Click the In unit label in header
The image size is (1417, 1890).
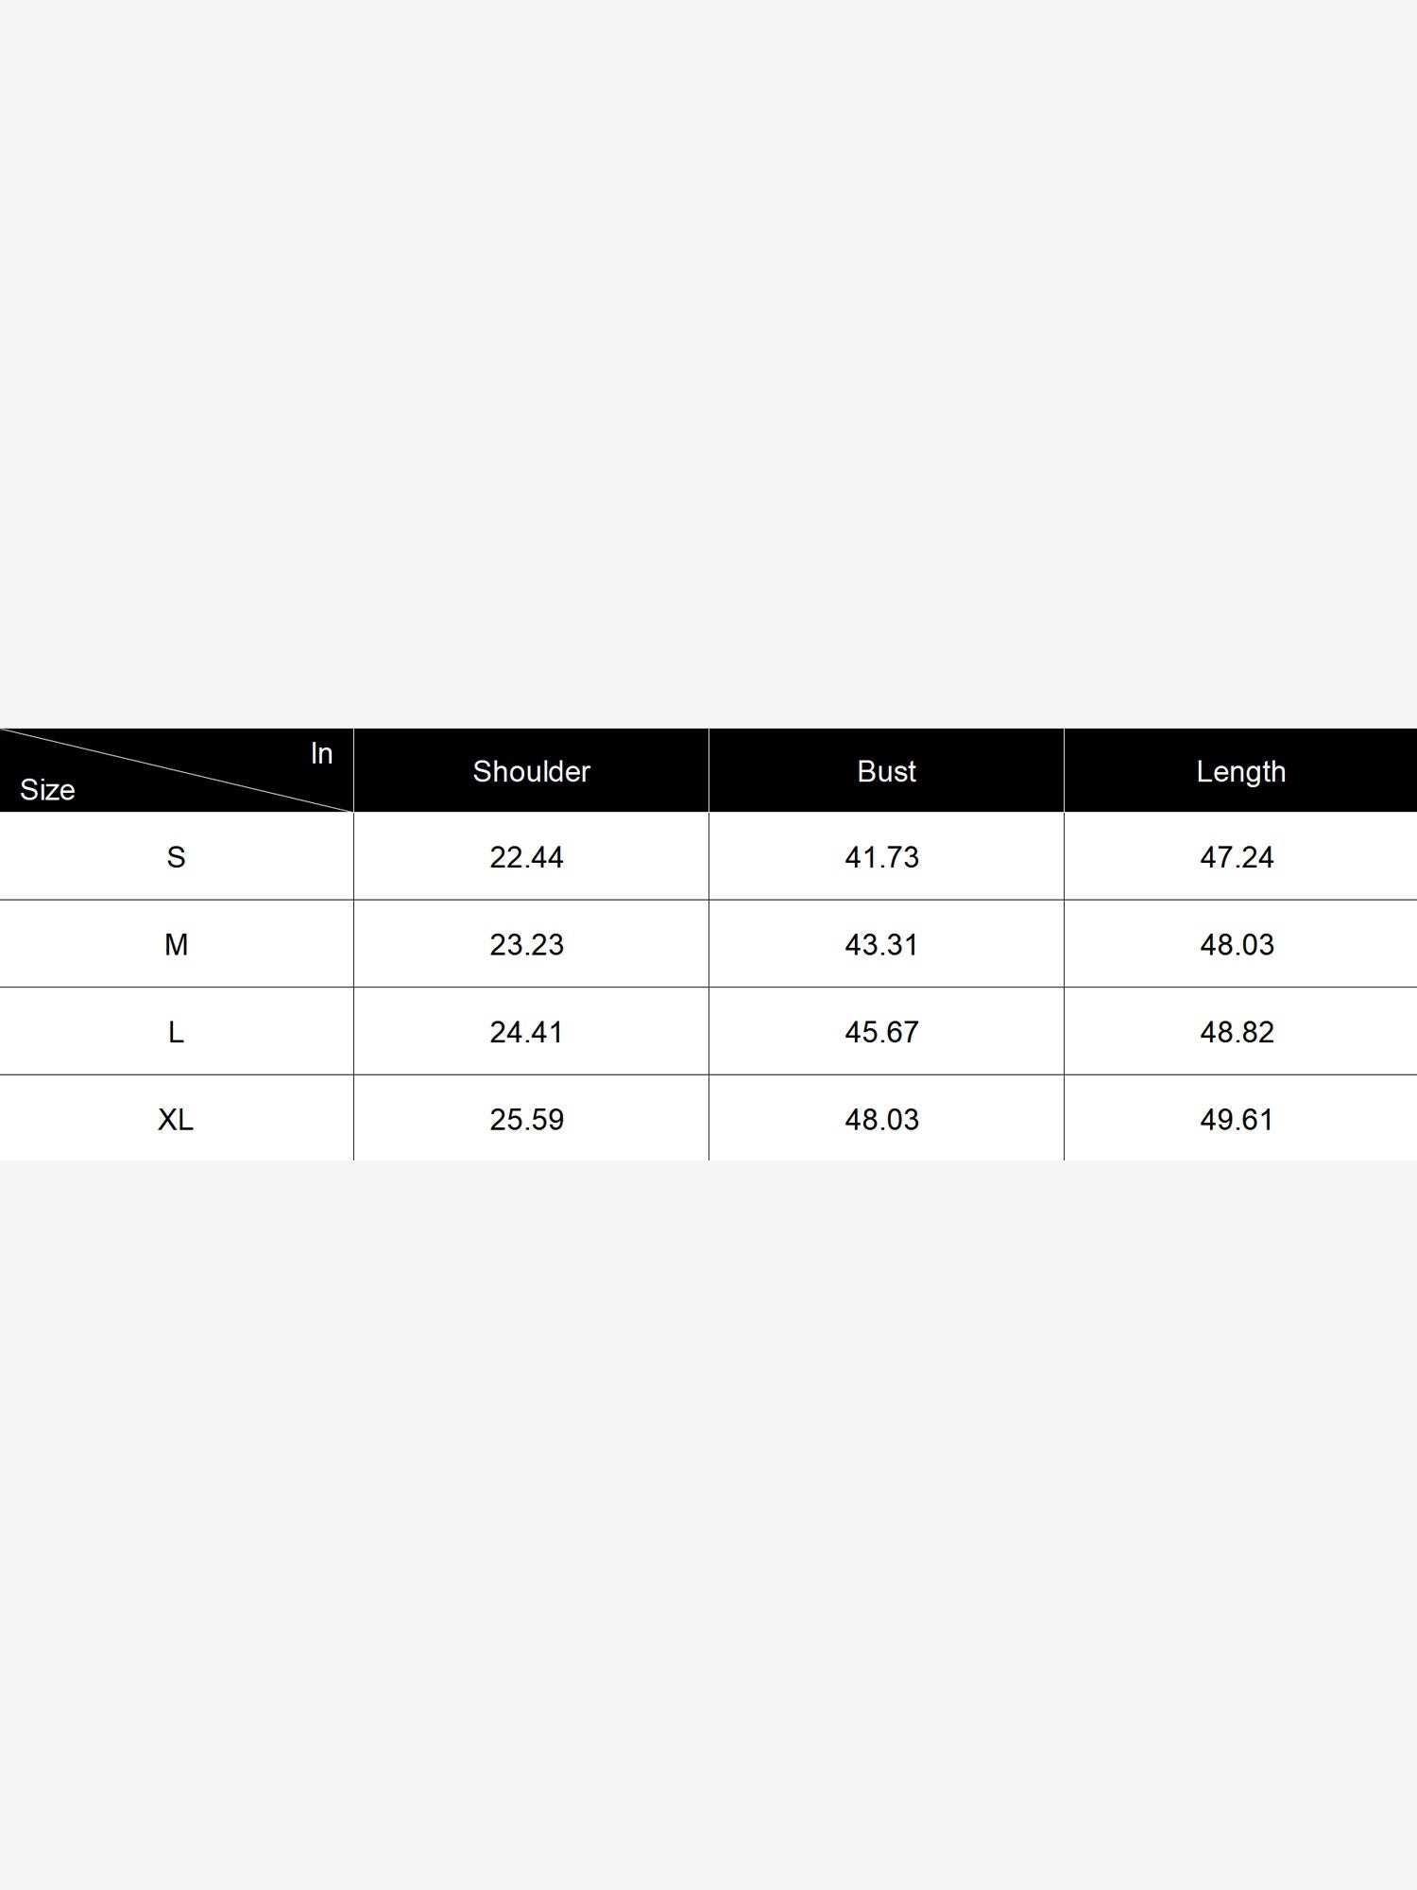(321, 753)
